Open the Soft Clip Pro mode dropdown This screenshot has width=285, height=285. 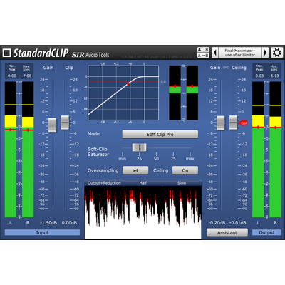tap(160, 135)
